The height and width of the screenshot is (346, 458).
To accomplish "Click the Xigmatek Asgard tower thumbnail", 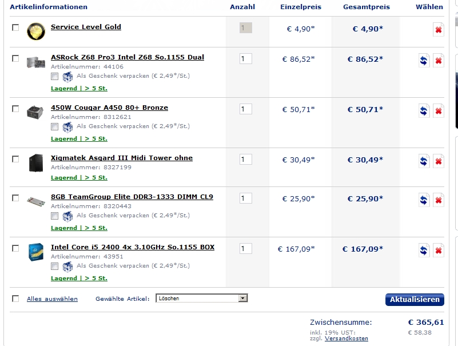I will click(36, 163).
